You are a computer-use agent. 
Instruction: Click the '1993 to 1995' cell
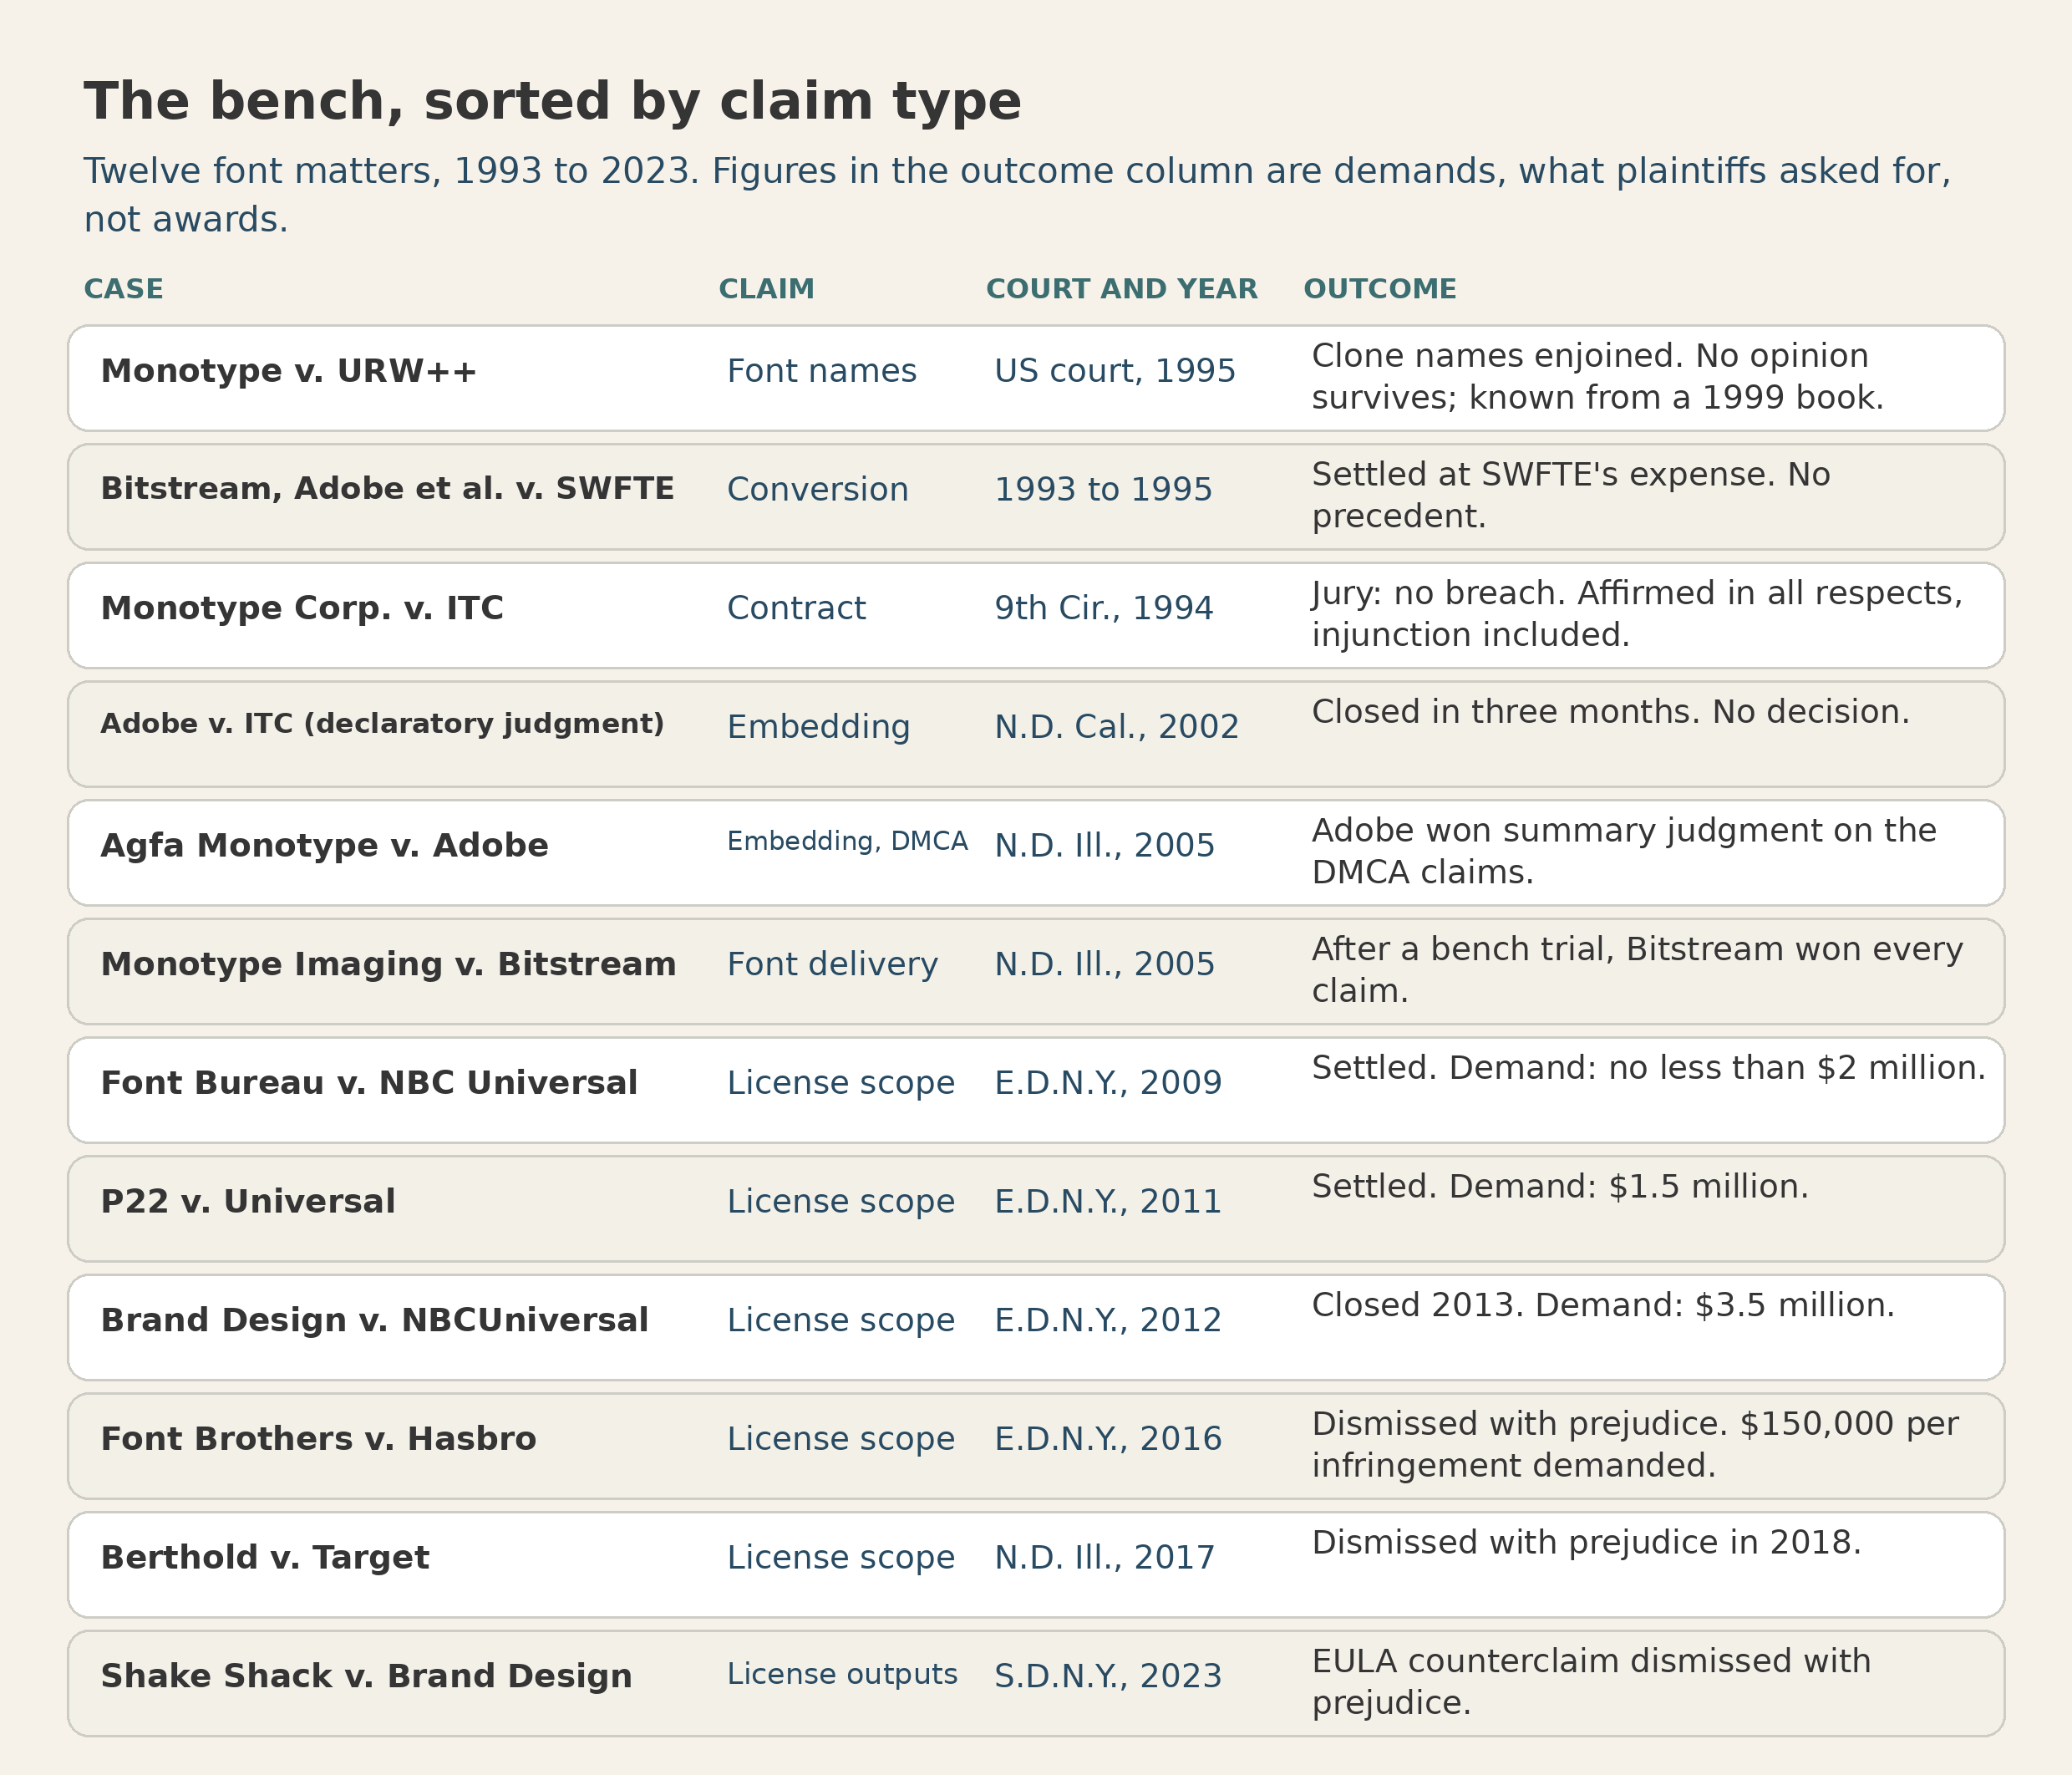pos(1103,490)
